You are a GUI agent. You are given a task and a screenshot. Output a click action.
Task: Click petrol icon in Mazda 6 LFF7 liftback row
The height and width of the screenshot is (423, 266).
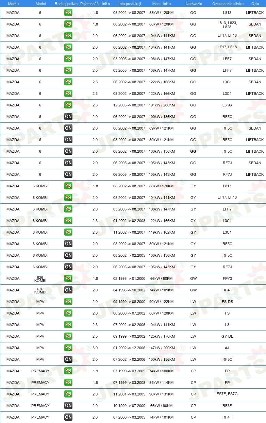tap(68, 70)
